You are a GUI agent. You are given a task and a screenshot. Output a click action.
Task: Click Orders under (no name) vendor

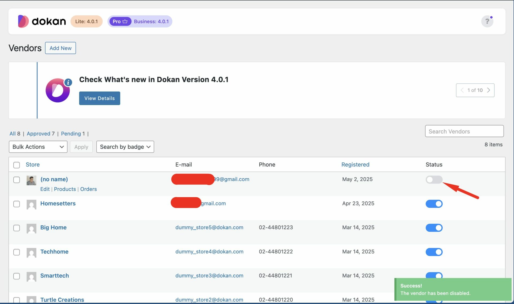point(89,189)
